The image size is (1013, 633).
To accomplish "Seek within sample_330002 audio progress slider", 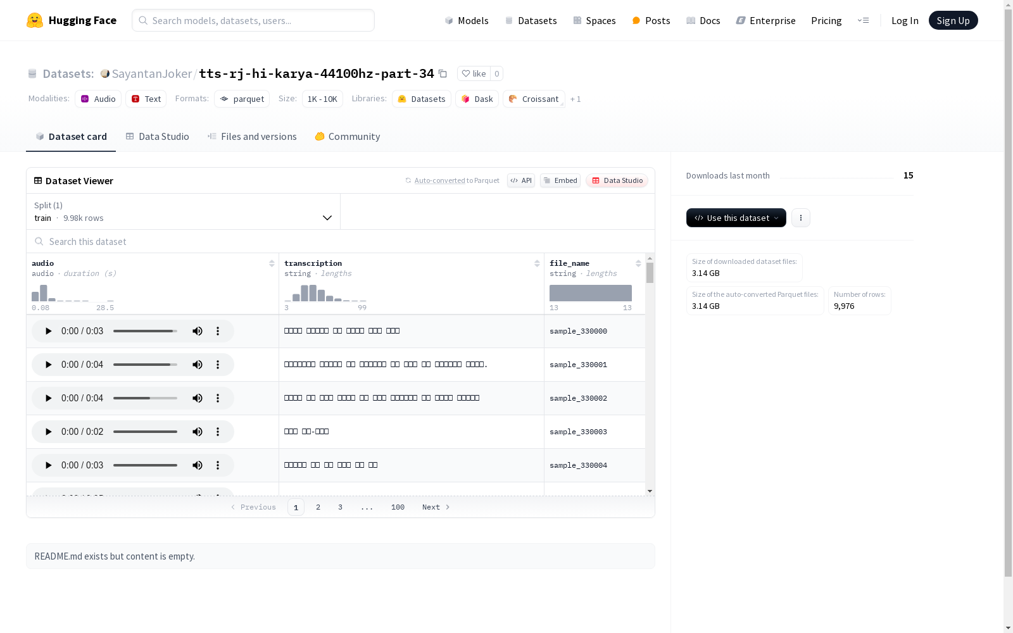I will [145, 398].
